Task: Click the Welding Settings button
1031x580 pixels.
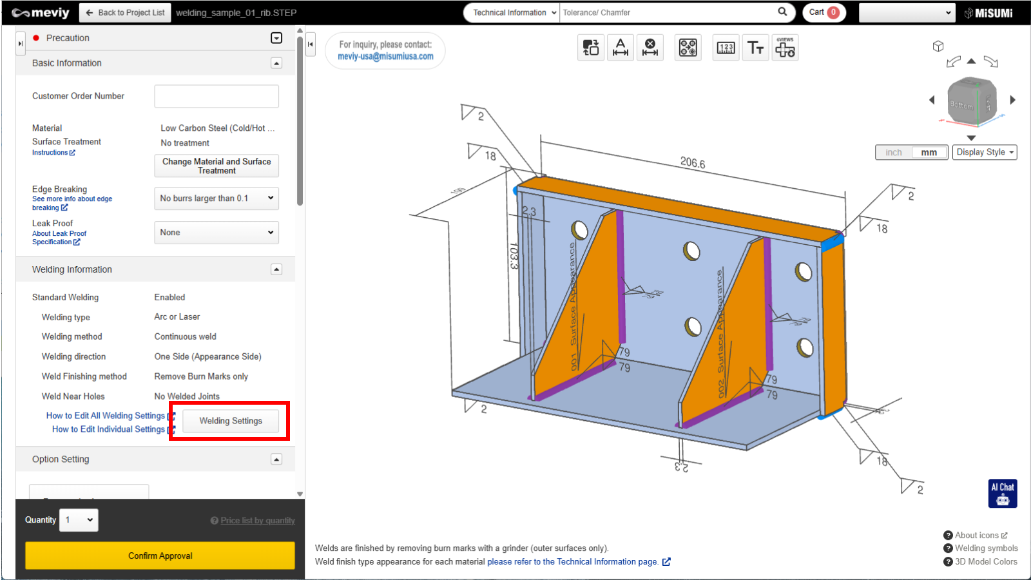Action: (x=231, y=421)
